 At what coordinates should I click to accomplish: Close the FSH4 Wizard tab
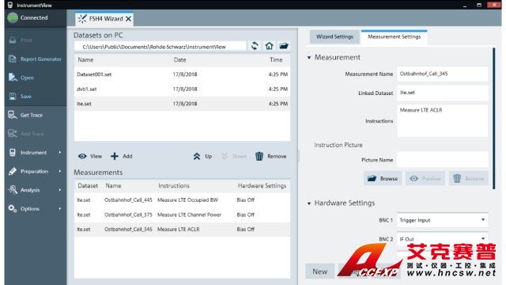[x=128, y=19]
